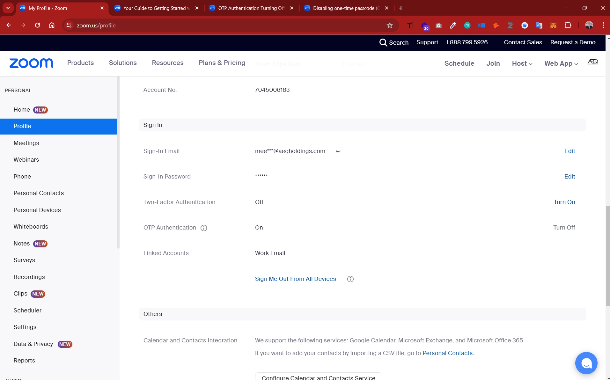The image size is (610, 380).
Task: Expand the Host dropdown menu
Action: pyautogui.click(x=522, y=63)
